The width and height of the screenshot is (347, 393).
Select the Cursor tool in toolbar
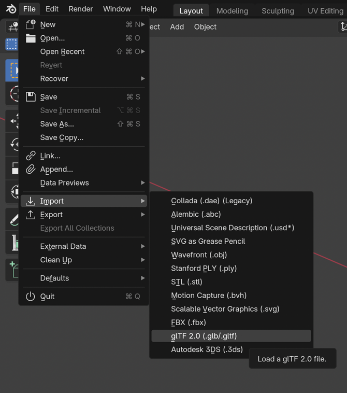(x=12, y=94)
